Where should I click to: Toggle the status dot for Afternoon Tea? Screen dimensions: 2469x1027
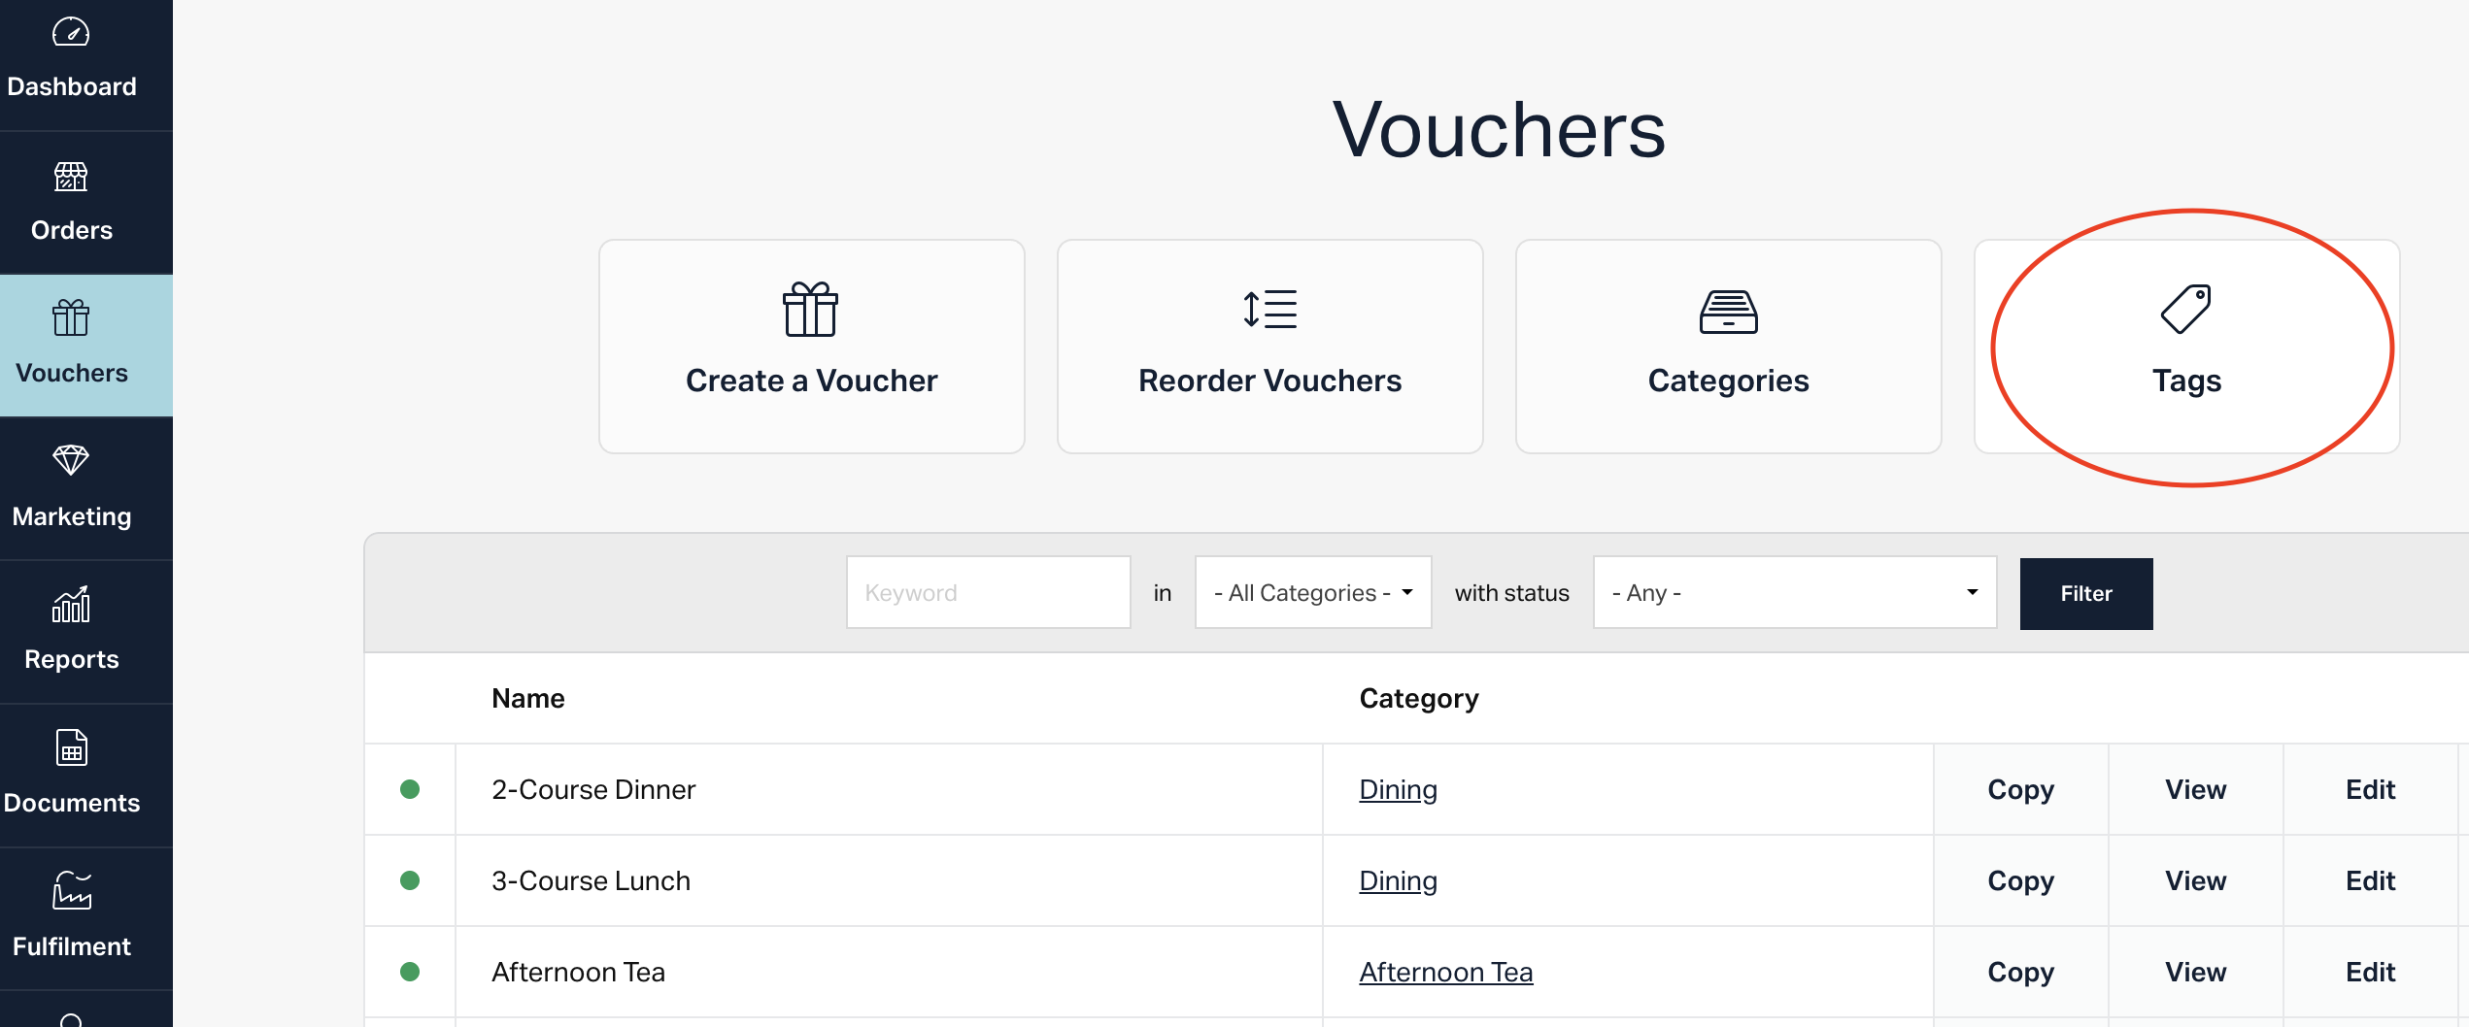click(x=410, y=972)
